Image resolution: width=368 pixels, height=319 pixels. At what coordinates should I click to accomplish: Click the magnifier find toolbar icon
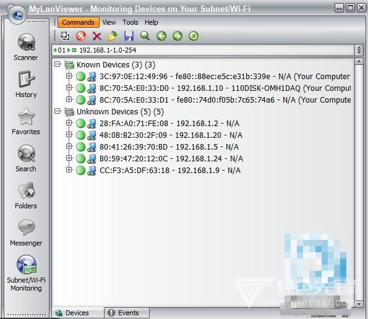[x=145, y=36]
